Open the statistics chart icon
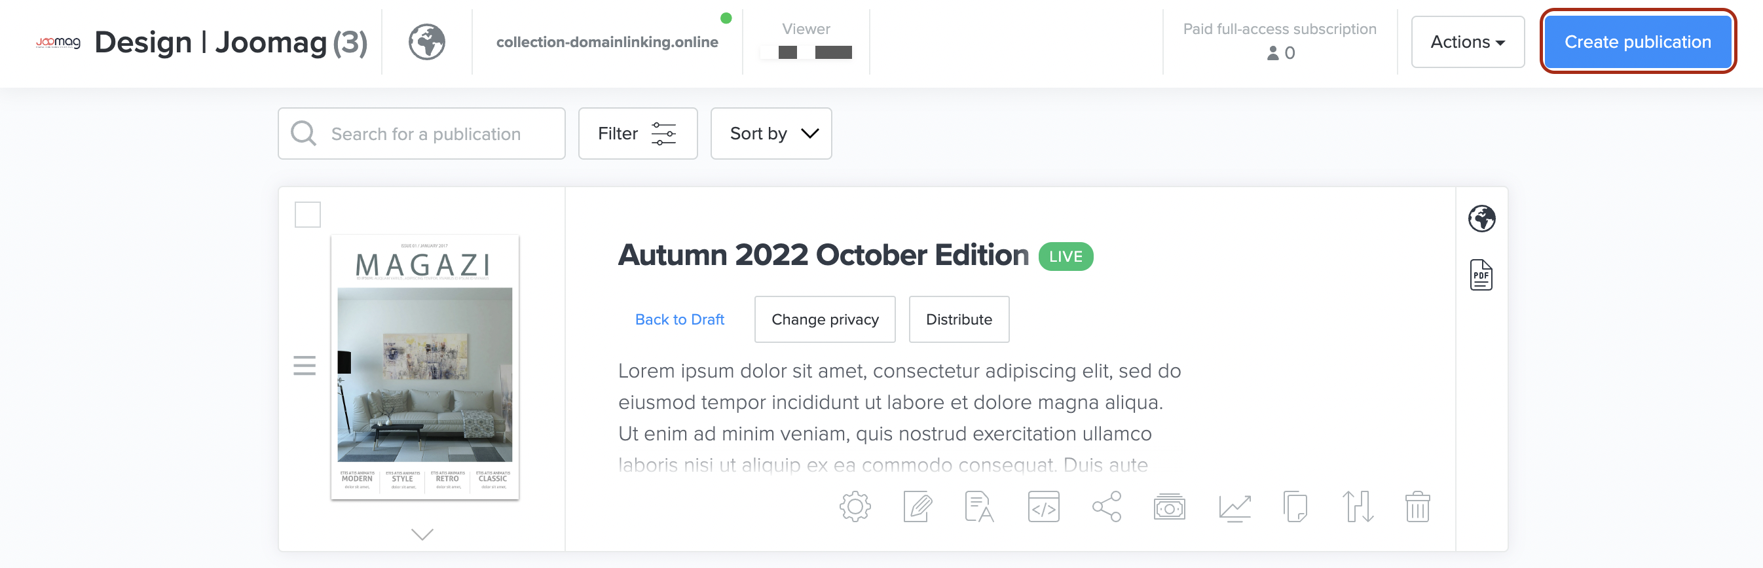Image resolution: width=1763 pixels, height=568 pixels. (x=1234, y=508)
